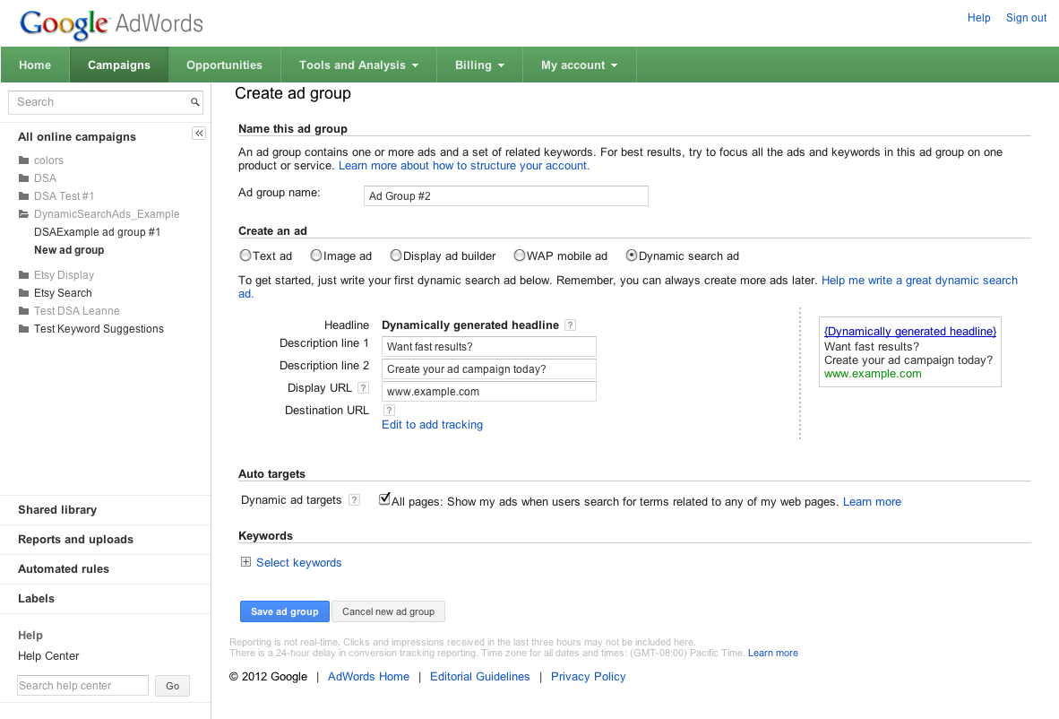Image resolution: width=1059 pixels, height=719 pixels.
Task: Click the Google AdWords logo
Action: (112, 23)
